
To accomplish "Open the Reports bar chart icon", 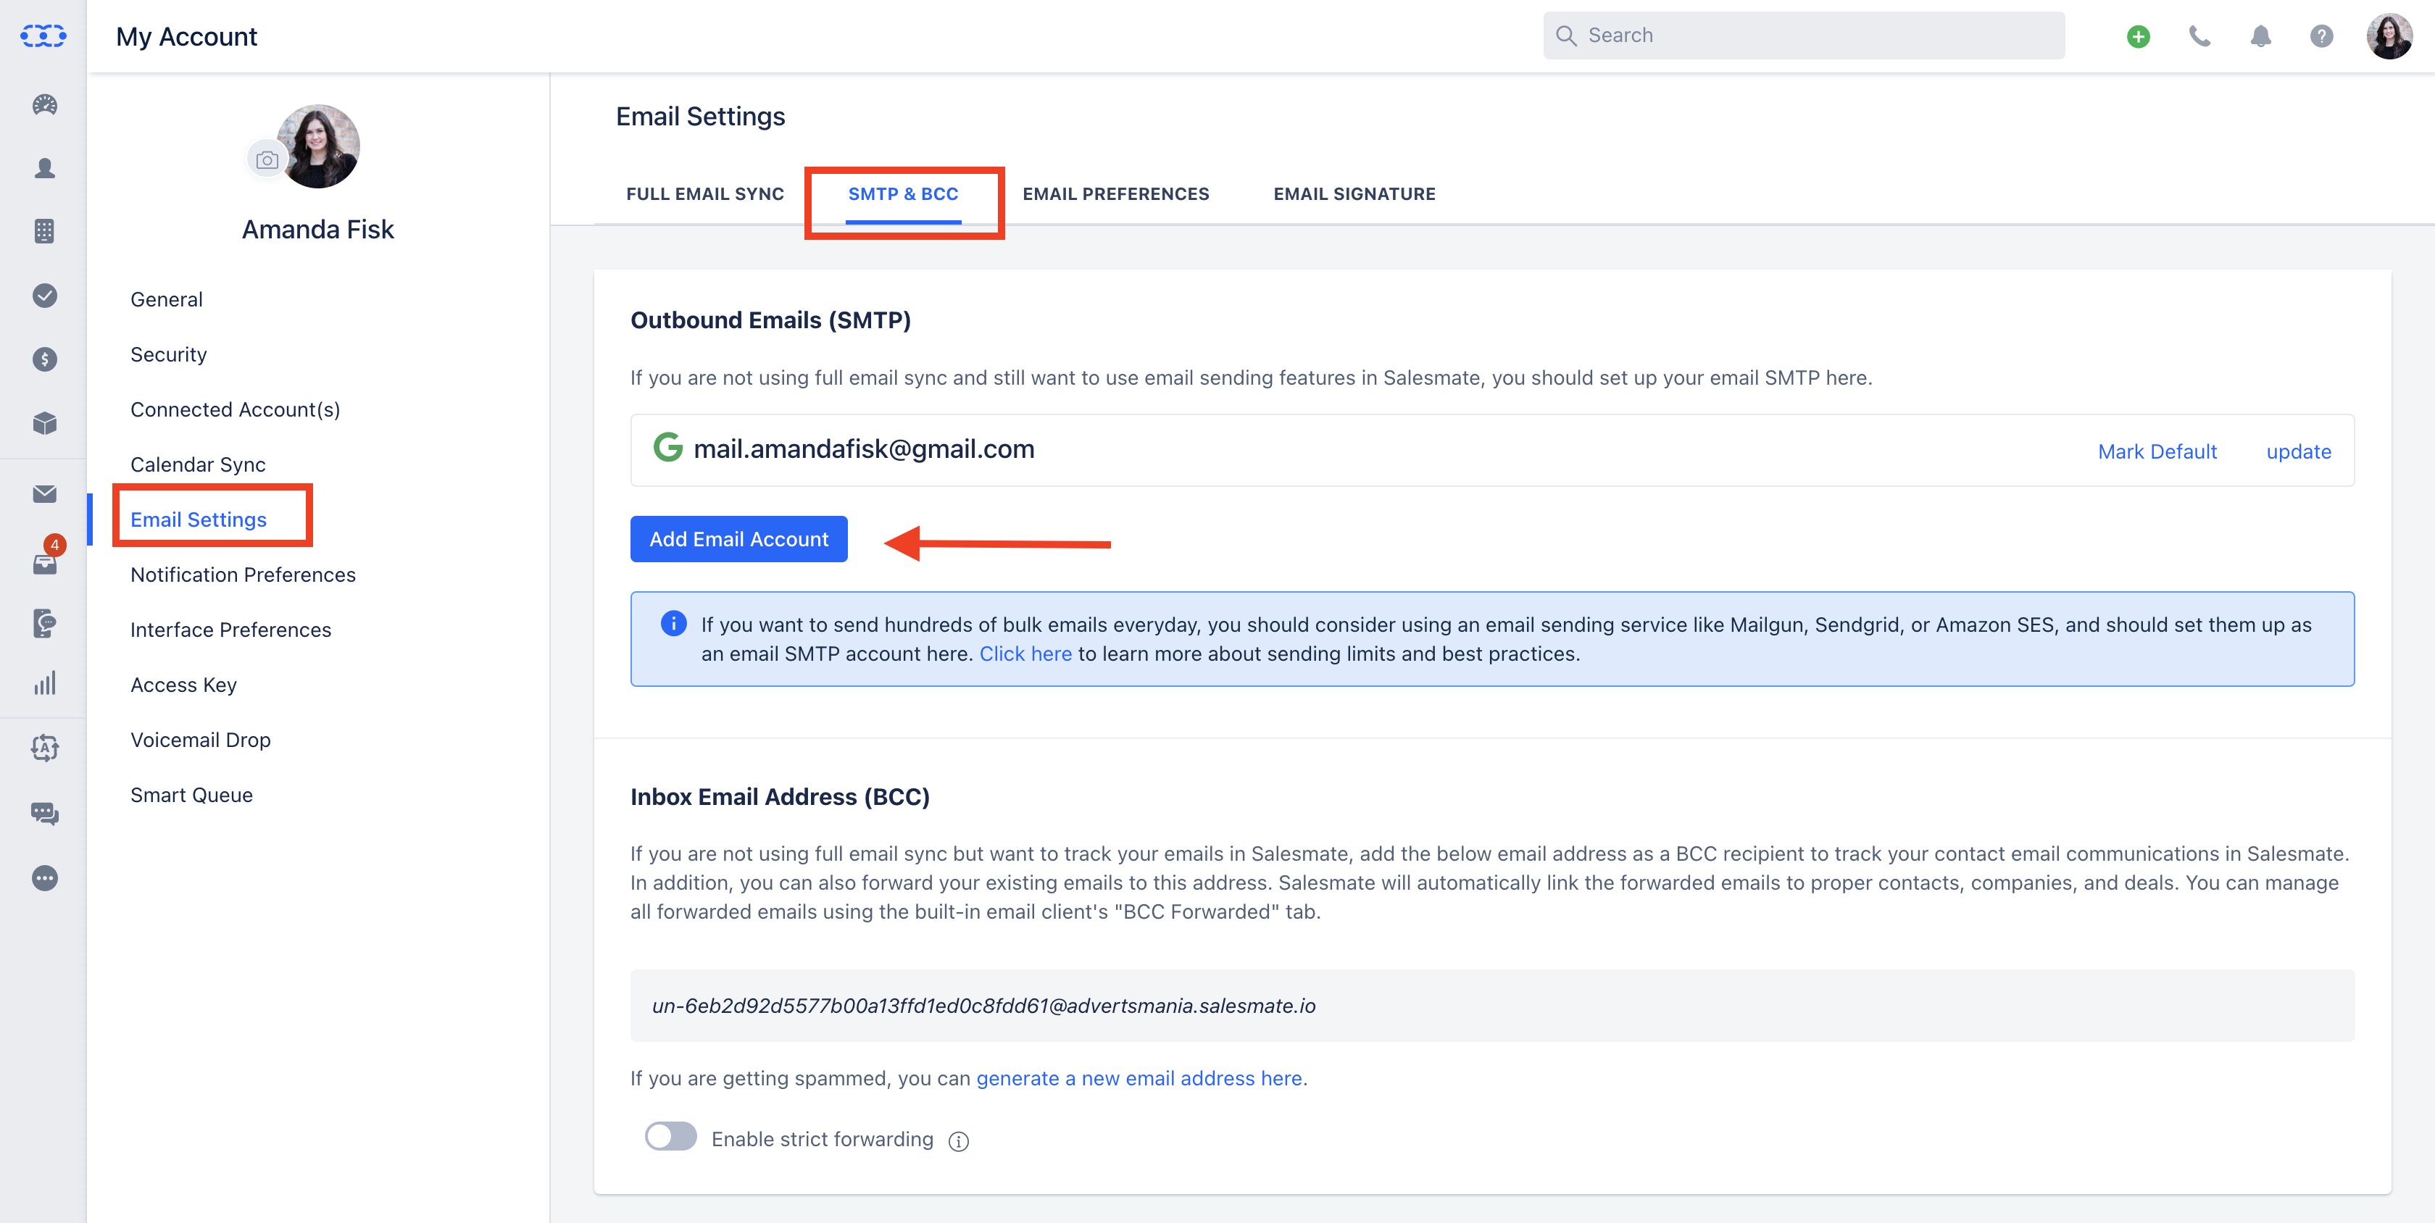I will [x=44, y=683].
